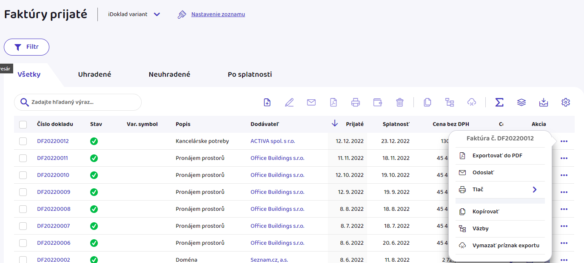Click the trash delete icon in toolbar
584x263 pixels.
pos(400,102)
